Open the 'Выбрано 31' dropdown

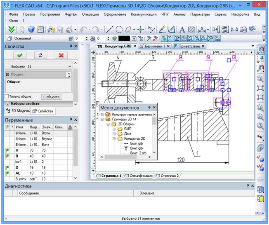[38, 66]
